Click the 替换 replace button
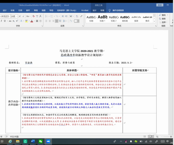The height and width of the screenshot is (145, 174). [162, 19]
